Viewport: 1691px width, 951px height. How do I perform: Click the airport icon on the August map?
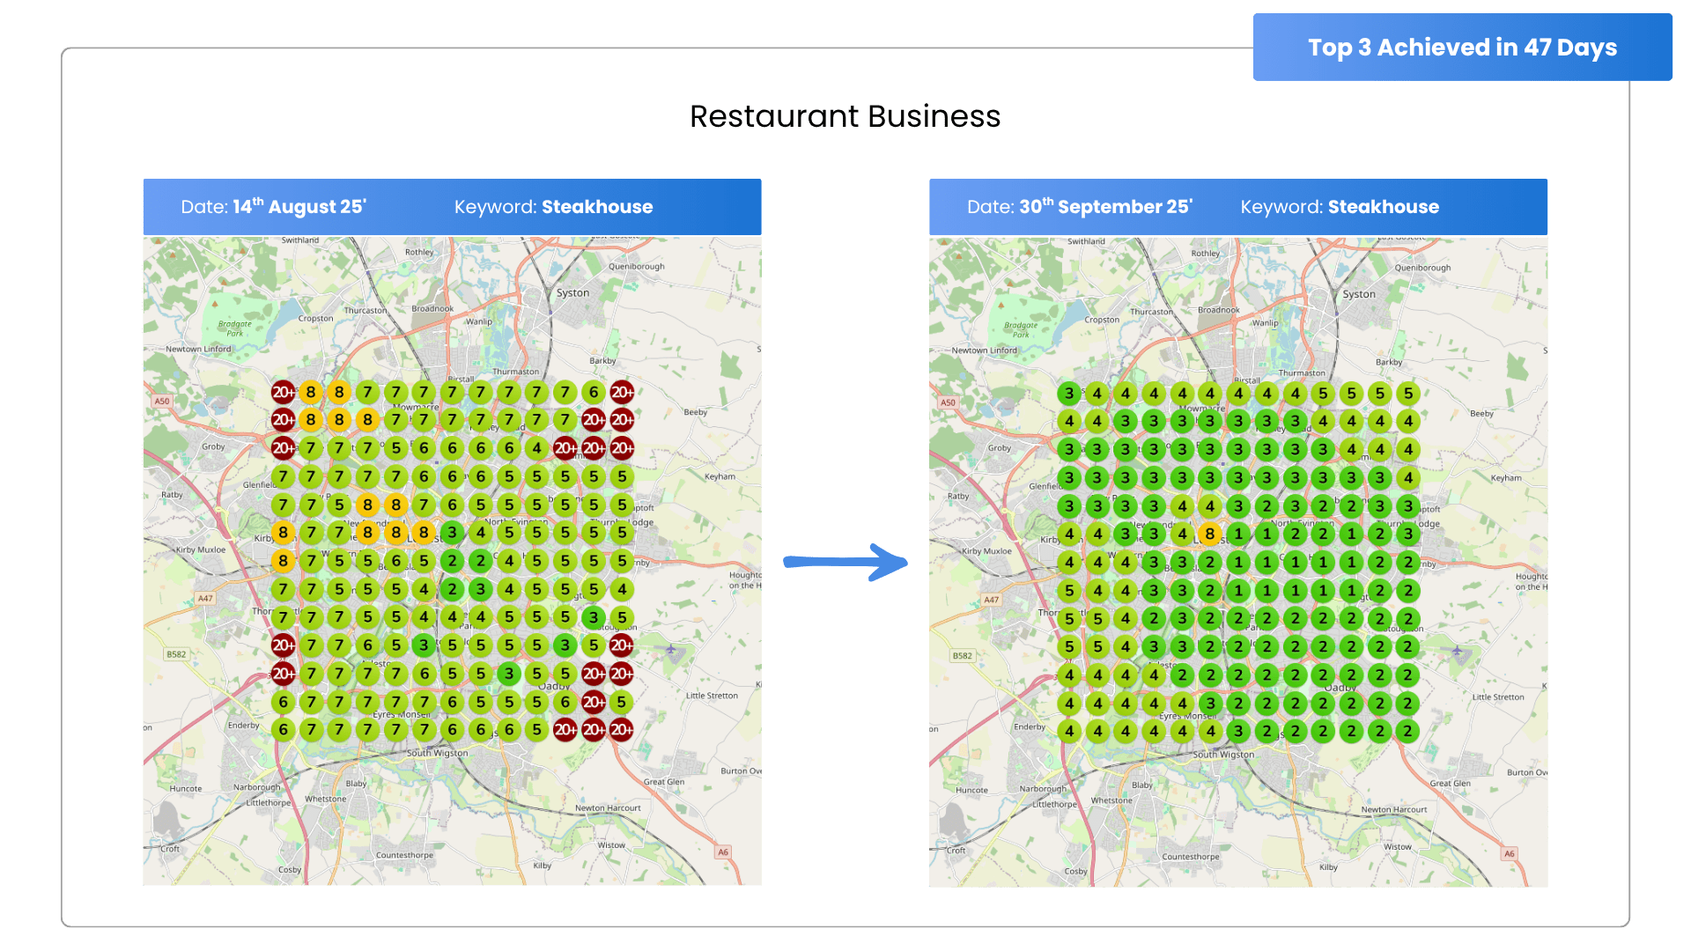[x=671, y=650]
